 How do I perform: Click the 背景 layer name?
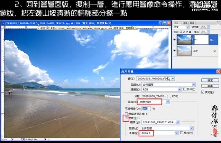tap(195, 51)
